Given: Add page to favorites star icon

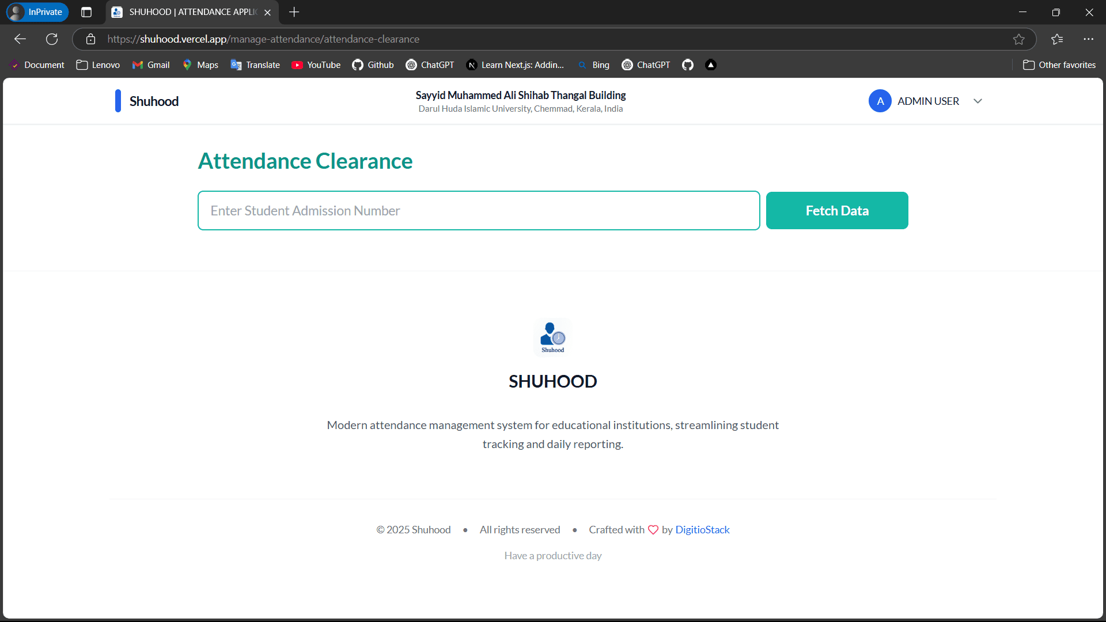Looking at the screenshot, I should (1019, 39).
